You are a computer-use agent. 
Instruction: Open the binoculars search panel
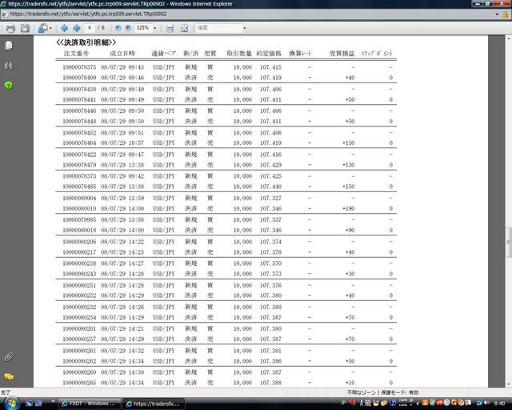tap(9, 66)
